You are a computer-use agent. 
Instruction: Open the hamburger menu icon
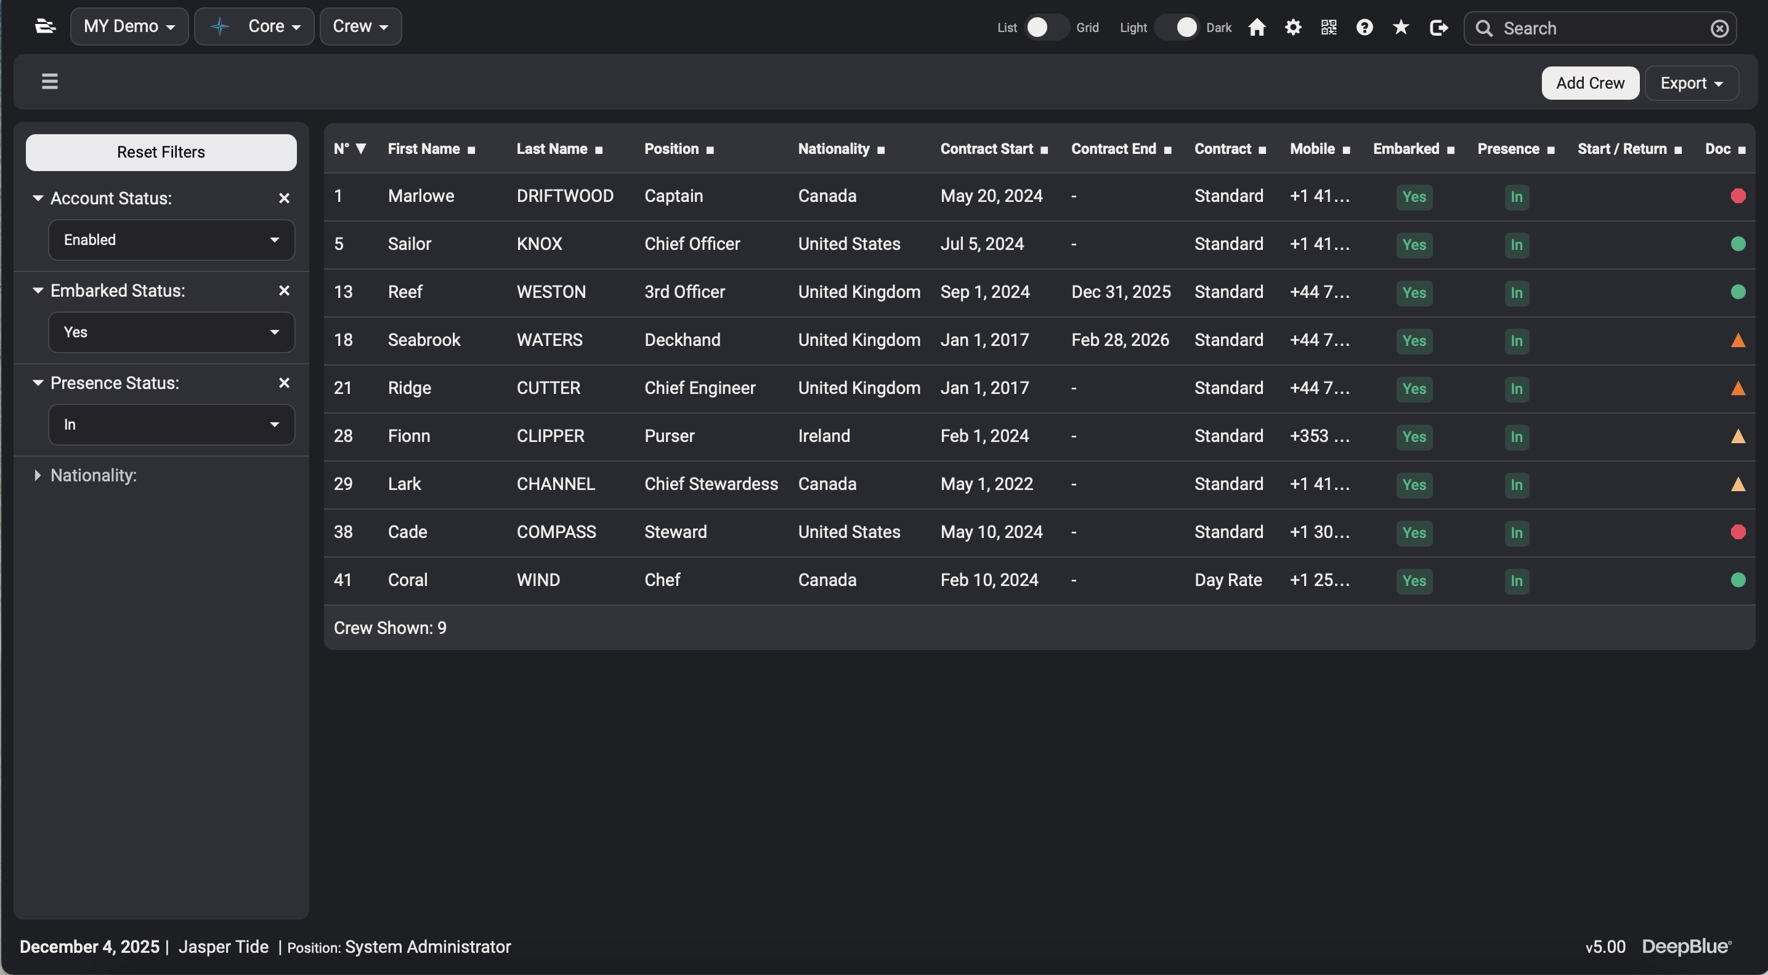click(49, 82)
